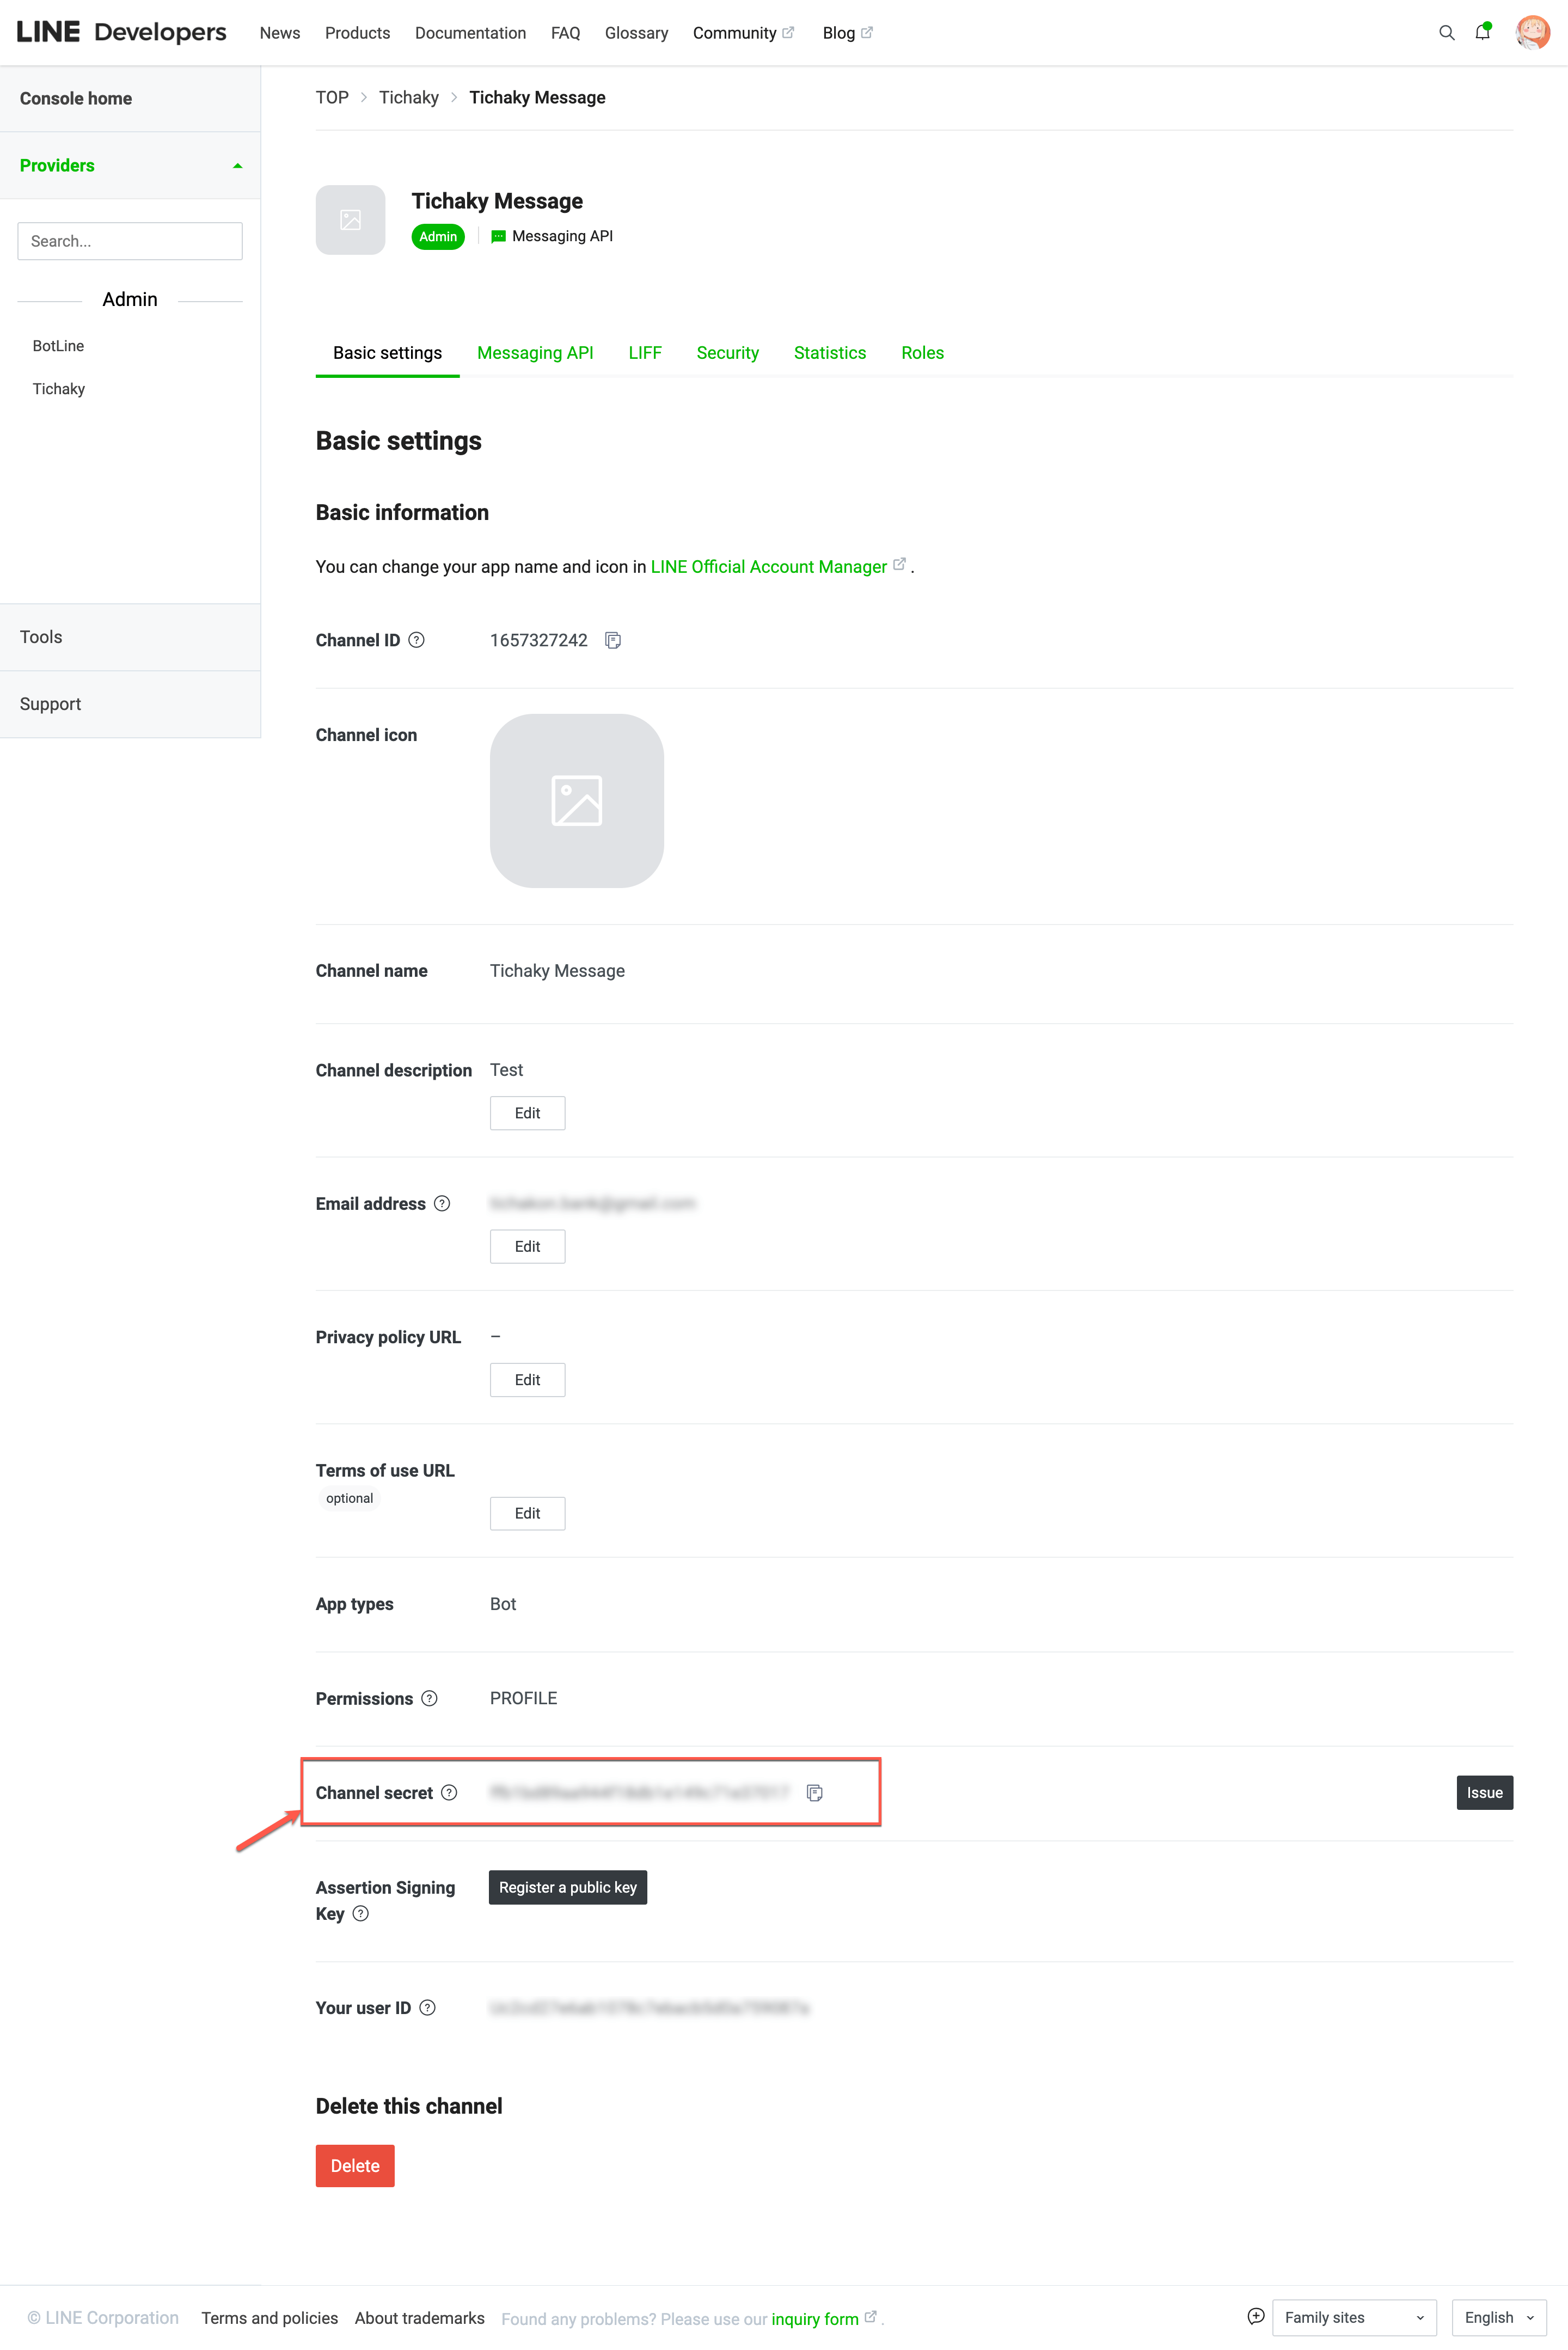View the Permissions help tooltip
This screenshot has width=1568, height=2350.
[x=430, y=1698]
